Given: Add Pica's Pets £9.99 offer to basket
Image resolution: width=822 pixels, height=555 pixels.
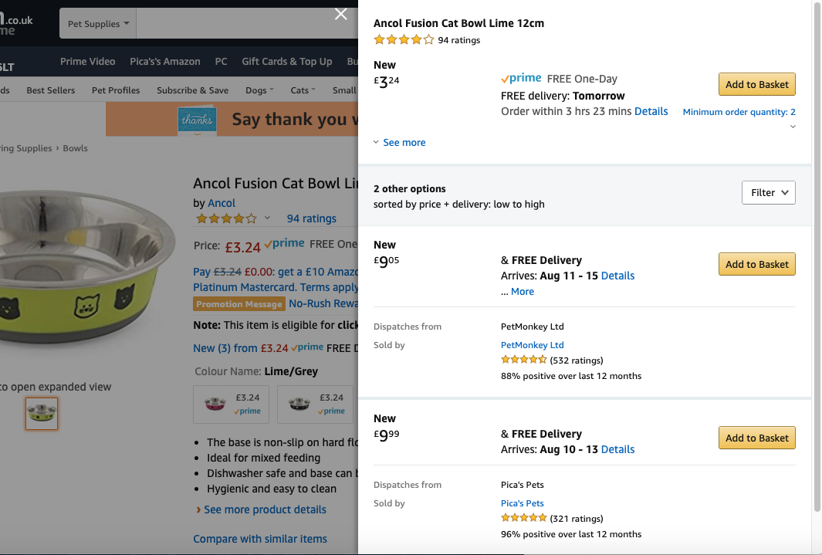Looking at the screenshot, I should (x=756, y=438).
